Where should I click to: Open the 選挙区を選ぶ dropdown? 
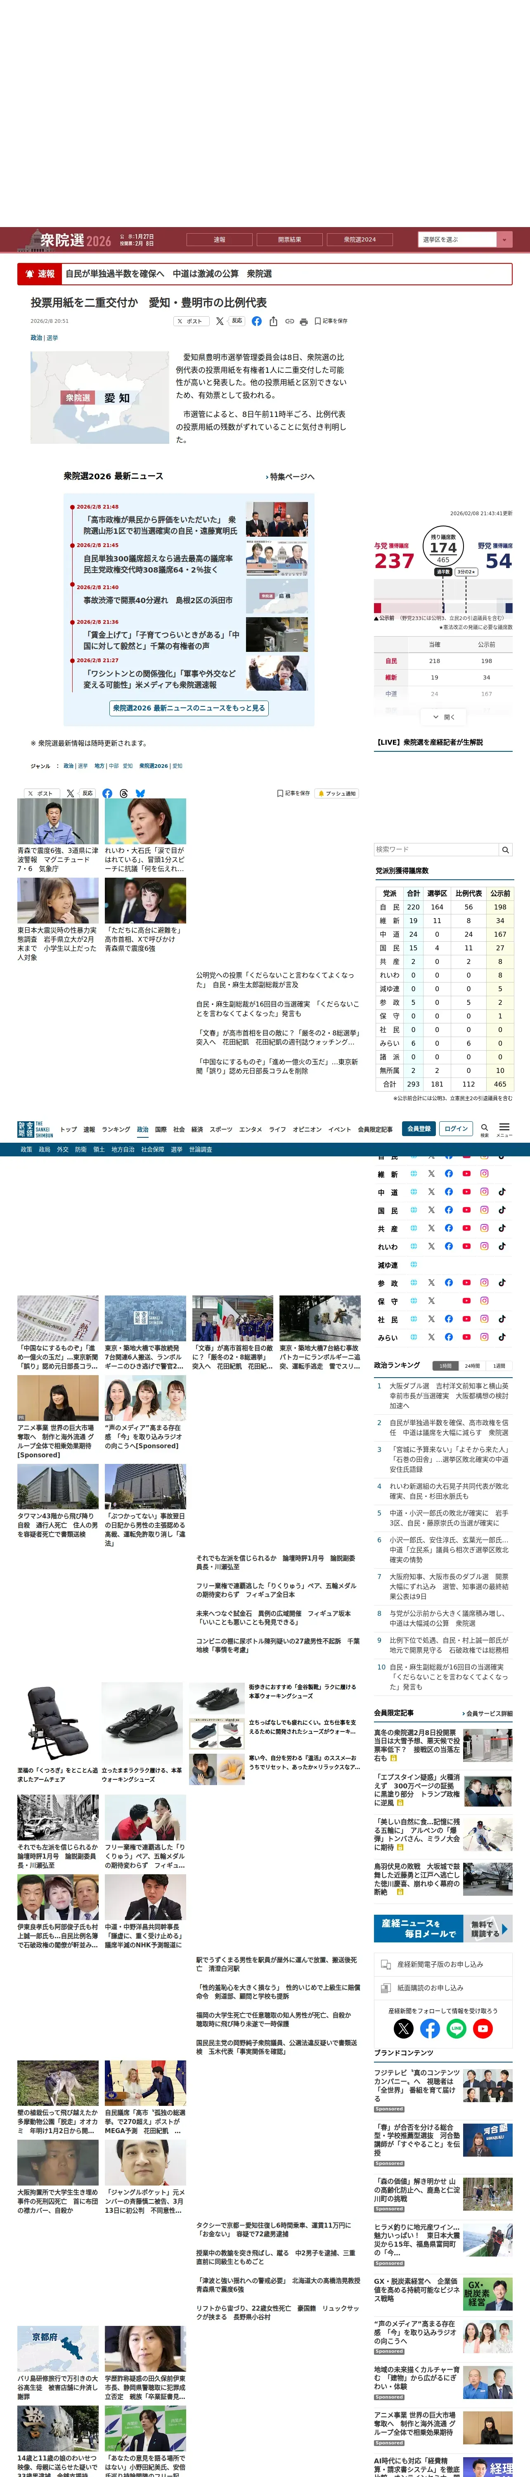[x=465, y=239]
